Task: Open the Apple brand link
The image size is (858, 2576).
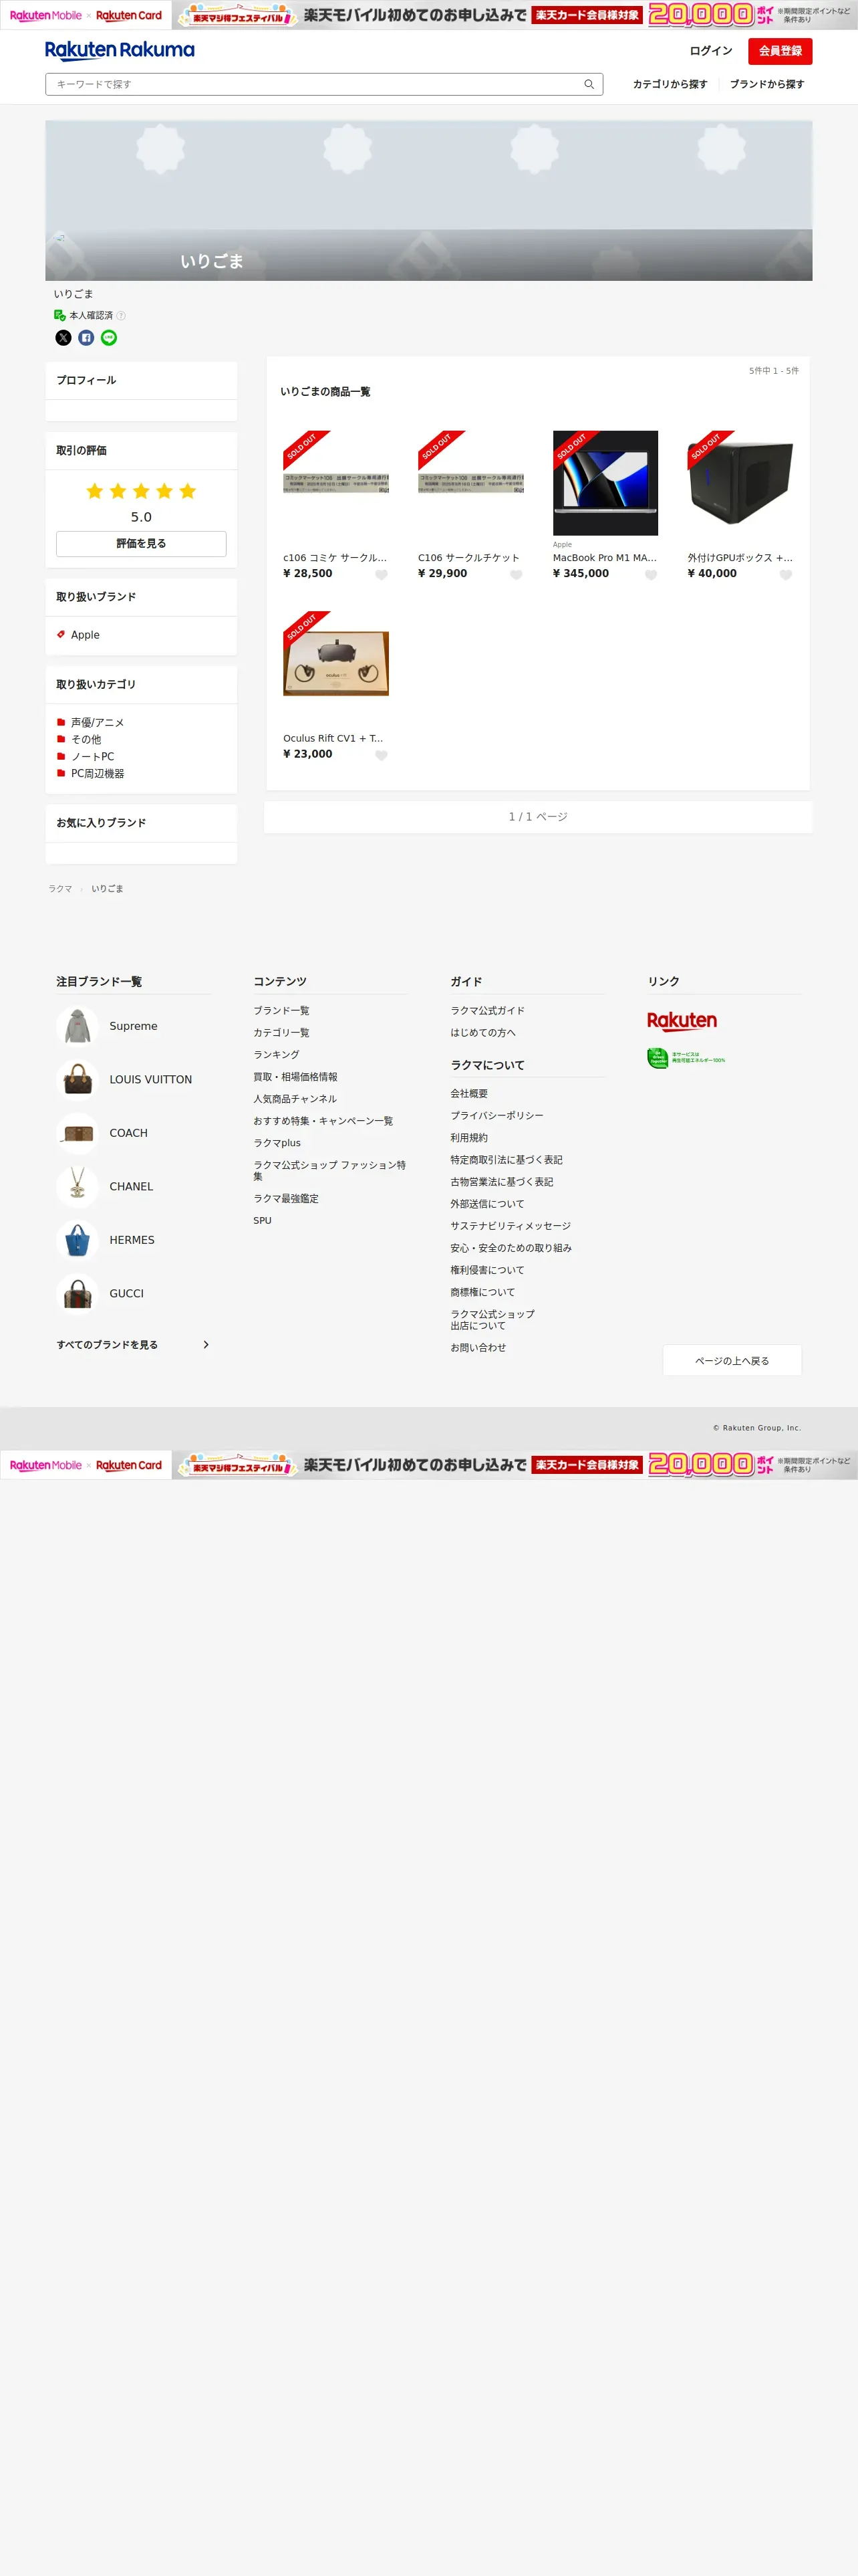Action: click(x=85, y=635)
